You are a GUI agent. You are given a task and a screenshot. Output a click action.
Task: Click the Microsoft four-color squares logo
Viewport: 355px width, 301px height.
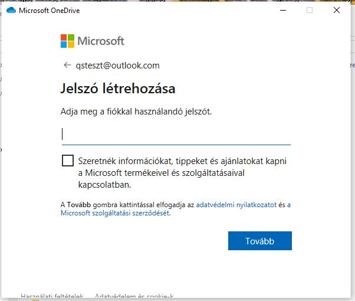coord(68,41)
